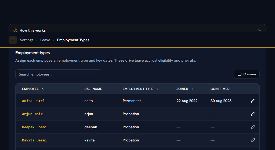
Task: Click Kavita Desai's Probation cell
Action: (131, 140)
